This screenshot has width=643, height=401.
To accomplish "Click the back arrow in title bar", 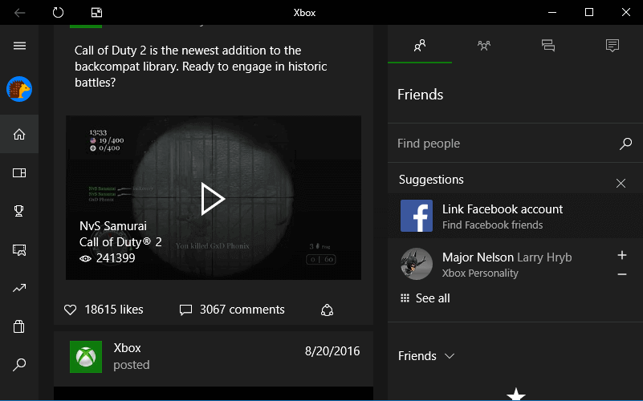I will click(x=20, y=13).
